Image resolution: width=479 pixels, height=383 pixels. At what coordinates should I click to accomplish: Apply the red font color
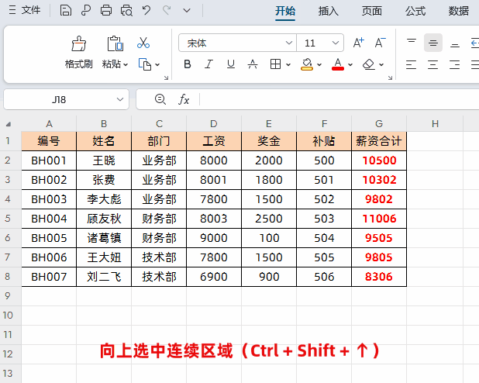pos(338,64)
